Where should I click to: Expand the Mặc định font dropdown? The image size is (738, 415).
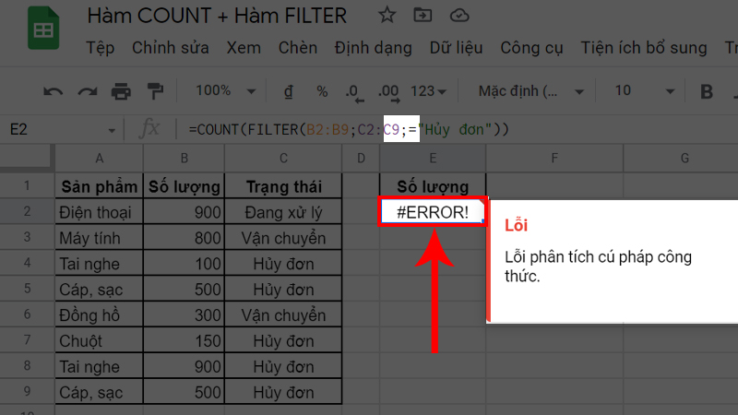(529, 91)
